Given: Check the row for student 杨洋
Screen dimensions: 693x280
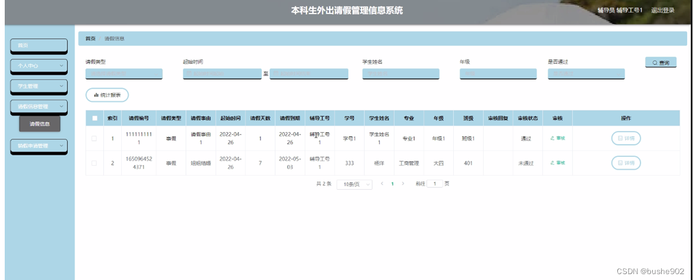Looking at the screenshot, I should [x=94, y=163].
